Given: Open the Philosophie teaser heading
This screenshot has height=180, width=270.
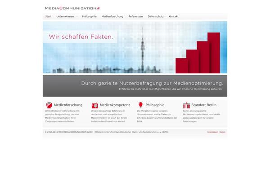Looking at the screenshot, I should [x=155, y=105].
